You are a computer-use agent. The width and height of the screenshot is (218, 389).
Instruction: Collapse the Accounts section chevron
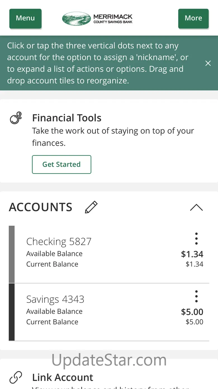196,208
